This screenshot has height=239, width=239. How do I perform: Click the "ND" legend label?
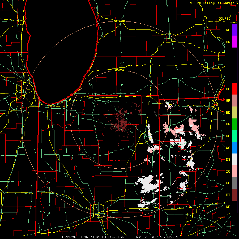pyautogui.click(x=228, y=207)
